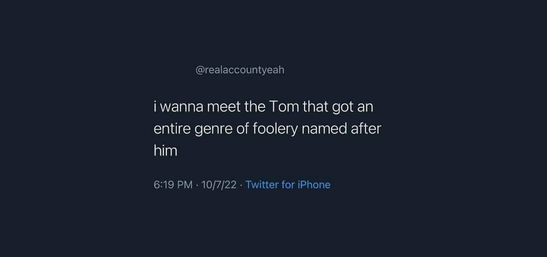Open the @realaccountyeah profile handle

[x=240, y=71]
